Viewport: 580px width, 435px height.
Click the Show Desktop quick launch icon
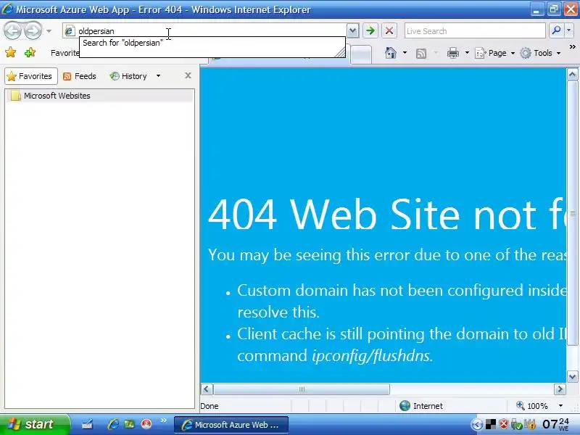[x=87, y=424]
